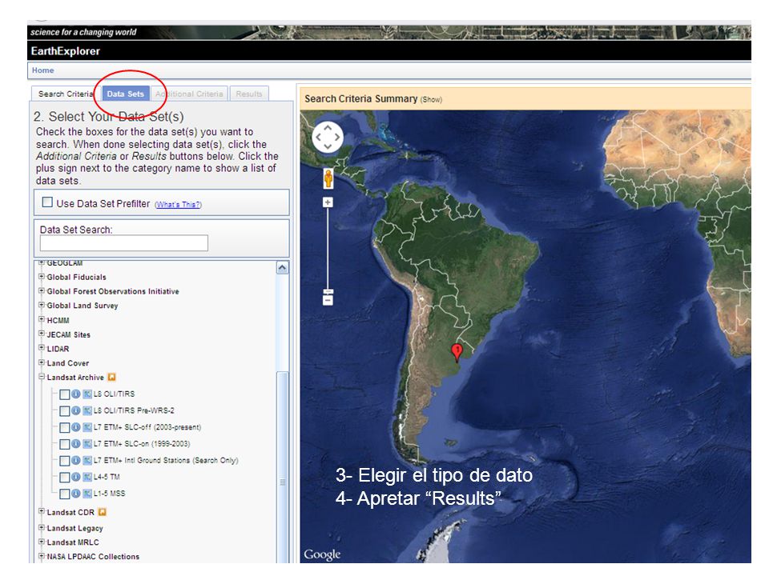This screenshot has height=576, width=769.
Task: Open info icon for L1-5 MSS
Action: point(76,494)
